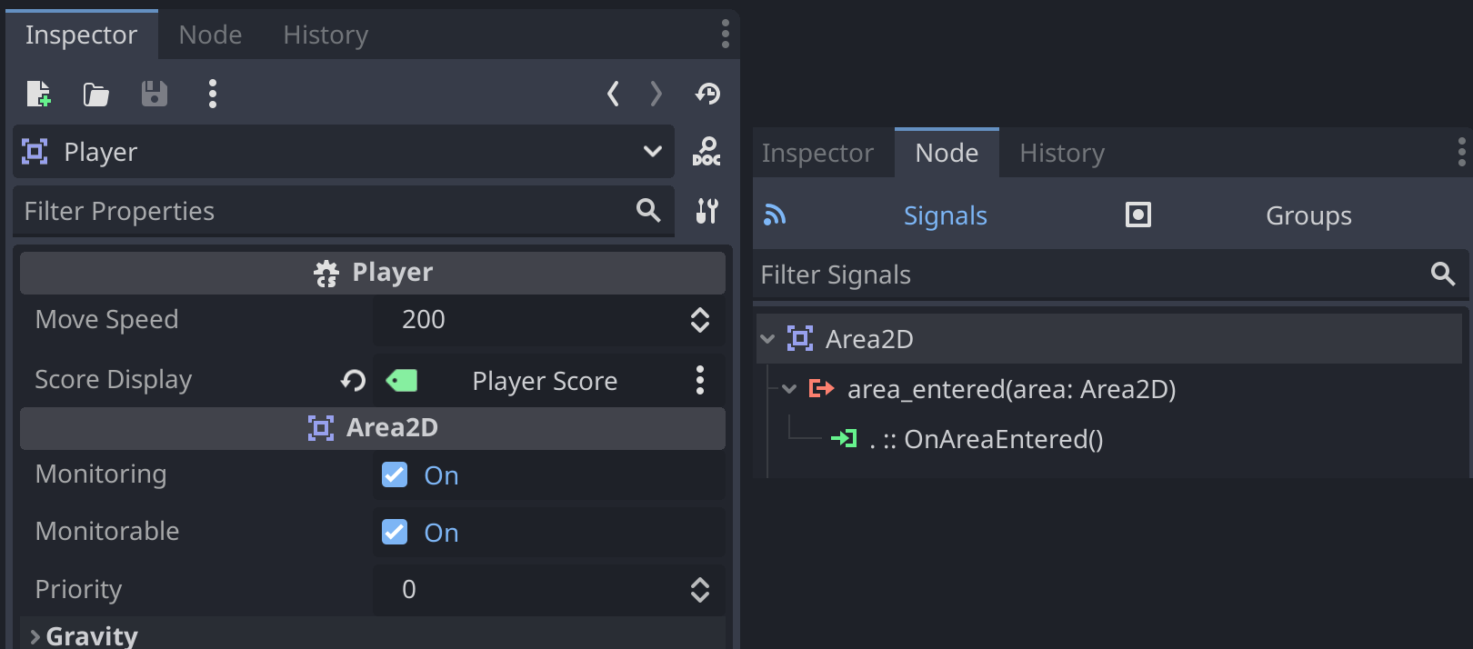Disable the Monitoring checkbox
This screenshot has height=649, width=1473.
(x=394, y=474)
